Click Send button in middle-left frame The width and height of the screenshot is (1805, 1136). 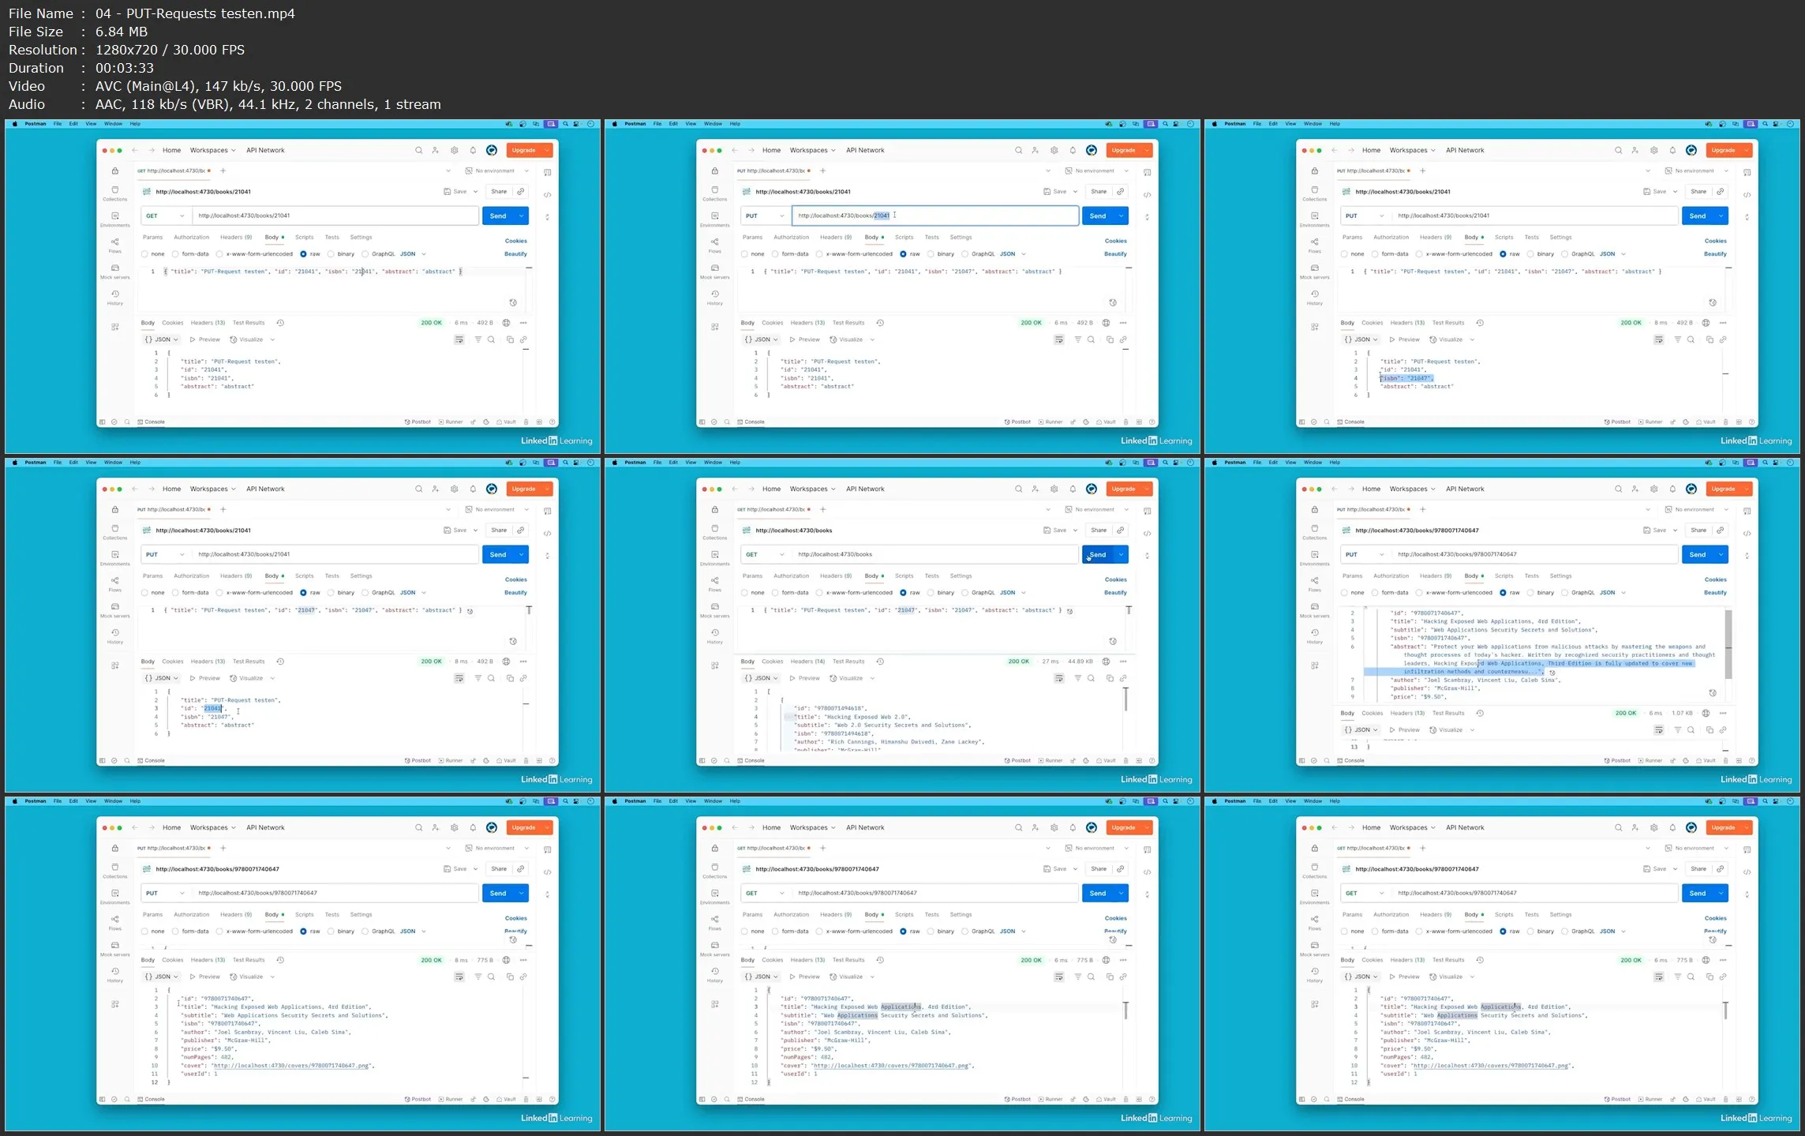click(x=498, y=554)
